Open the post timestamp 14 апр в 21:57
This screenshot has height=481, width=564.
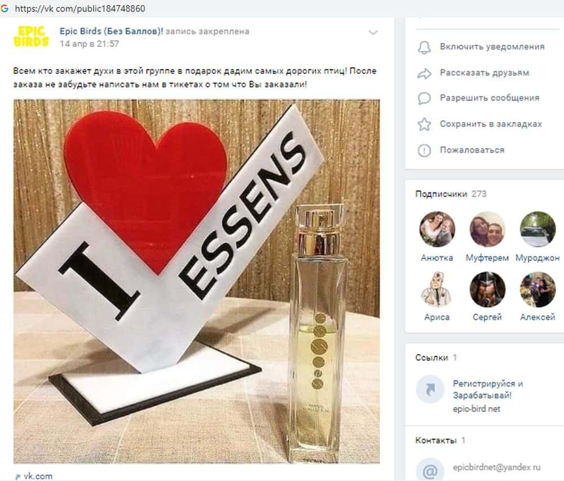(x=89, y=44)
